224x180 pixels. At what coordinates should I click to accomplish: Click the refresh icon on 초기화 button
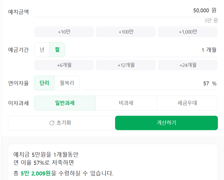52,123
